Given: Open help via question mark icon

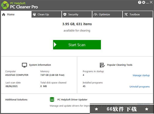Looking at the screenshot, I should point(140,2).
